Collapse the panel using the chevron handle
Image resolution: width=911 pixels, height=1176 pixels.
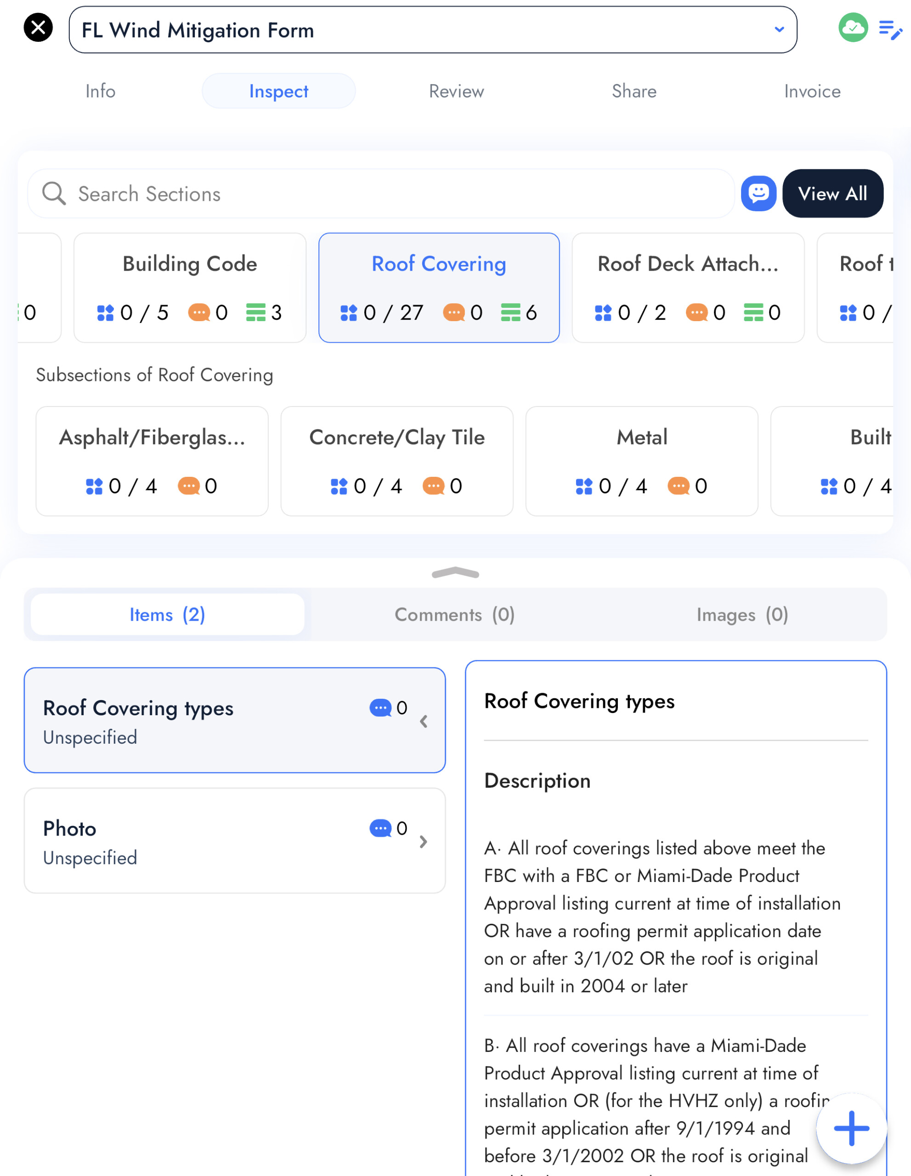click(x=456, y=573)
